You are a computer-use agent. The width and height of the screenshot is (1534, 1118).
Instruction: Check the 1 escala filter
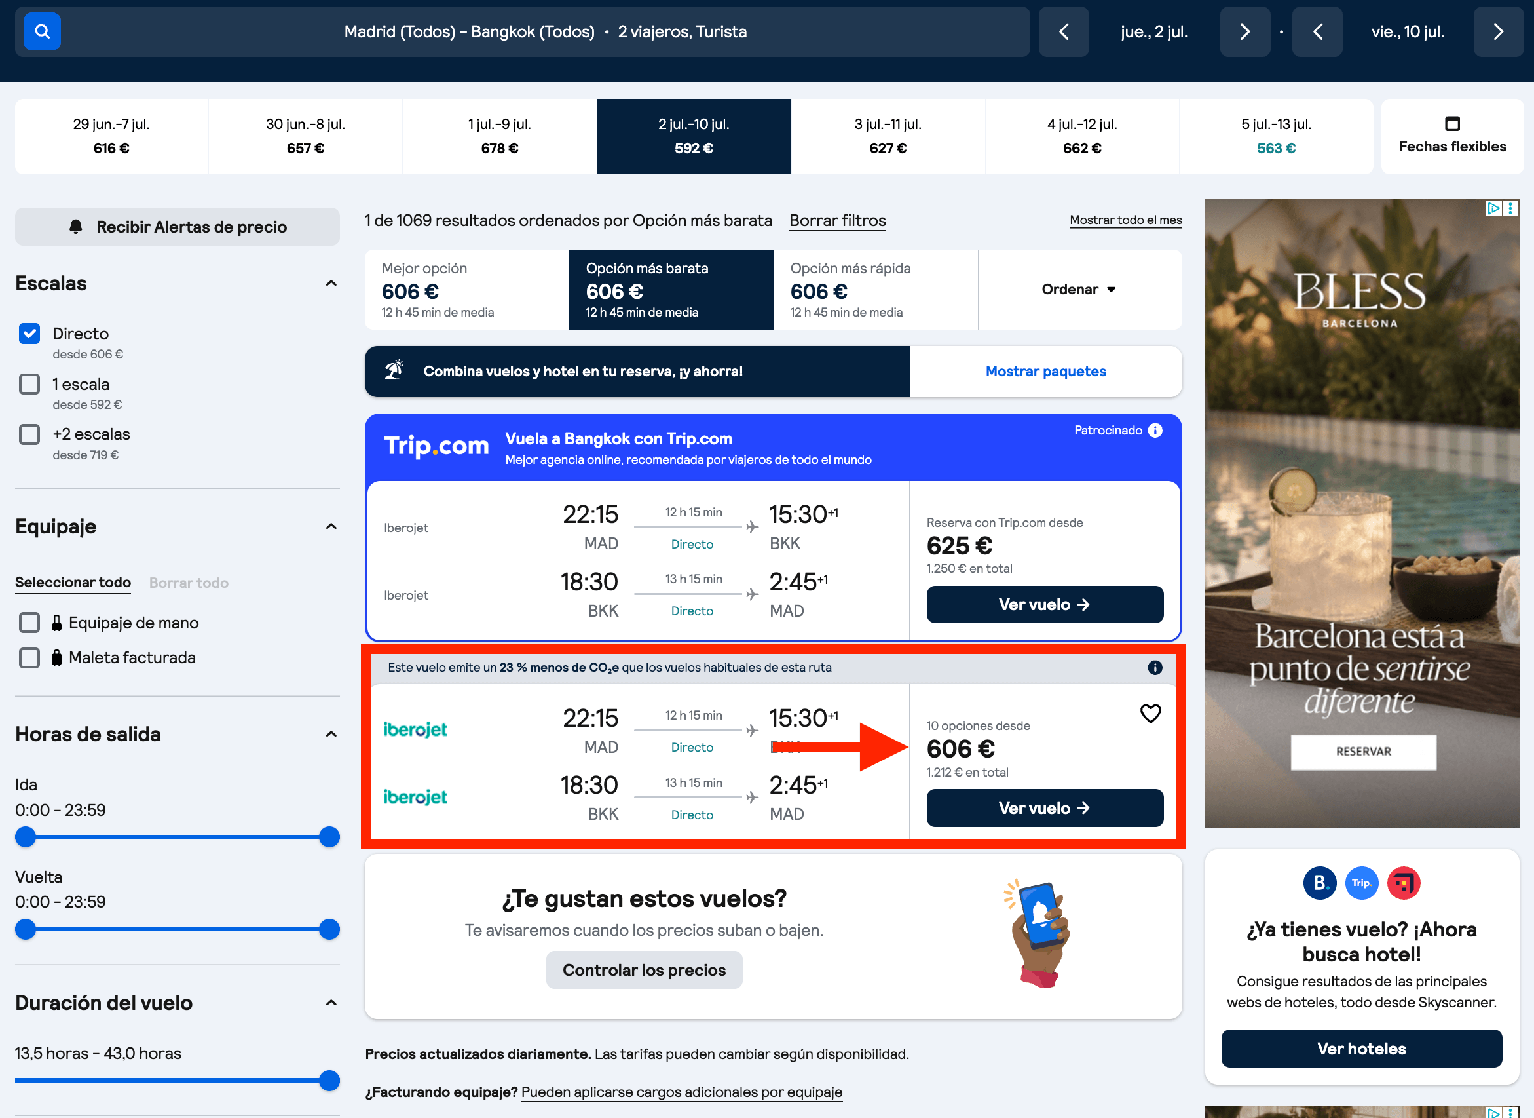tap(29, 385)
